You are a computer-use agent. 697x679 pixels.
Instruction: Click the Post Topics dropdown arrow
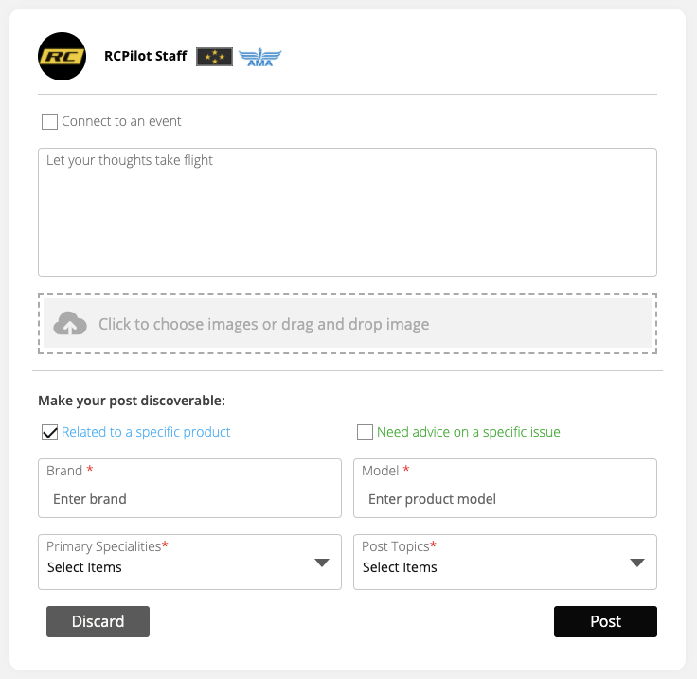point(637,563)
